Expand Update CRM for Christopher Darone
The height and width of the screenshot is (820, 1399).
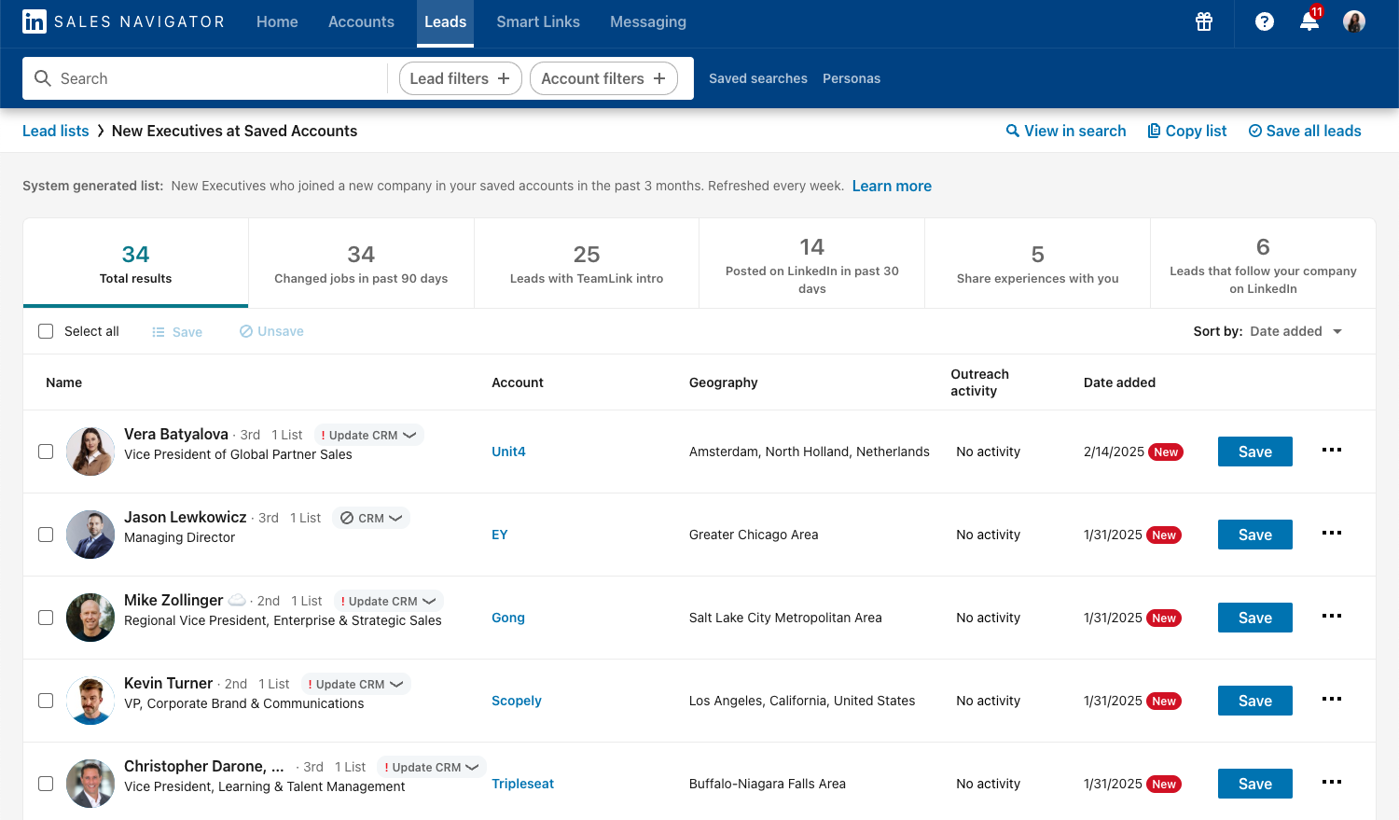[x=432, y=767]
